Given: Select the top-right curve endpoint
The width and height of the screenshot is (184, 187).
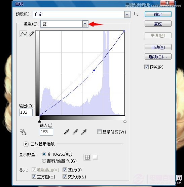Looking at the screenshot, I should pyautogui.click(x=124, y=31).
